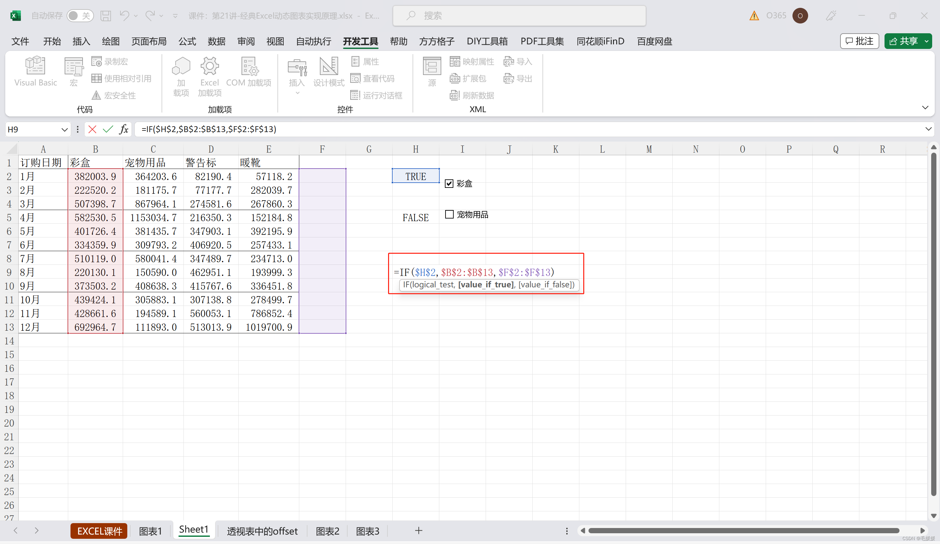Open Excel Add-ins (Excel 加载项)
This screenshot has height=544, width=940.
(210, 76)
